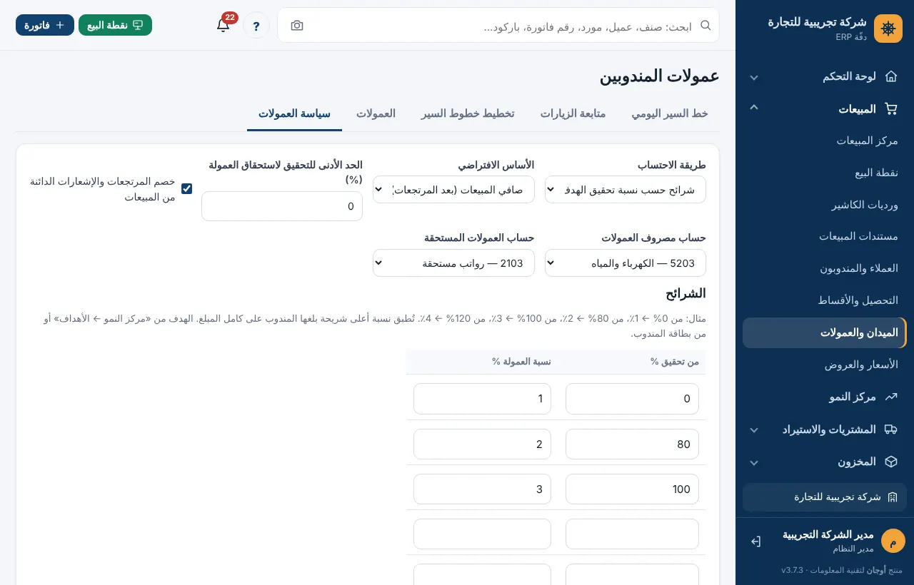
Task: Open ورديات الكاشير in sidebar
Action: tap(825, 205)
